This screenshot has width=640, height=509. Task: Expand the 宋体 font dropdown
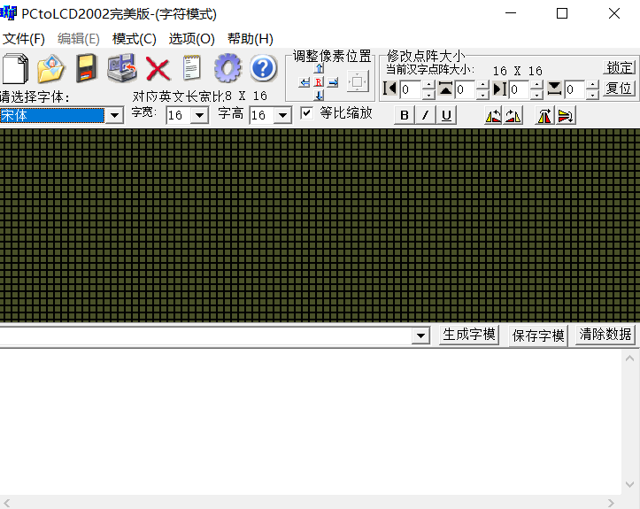[x=115, y=115]
